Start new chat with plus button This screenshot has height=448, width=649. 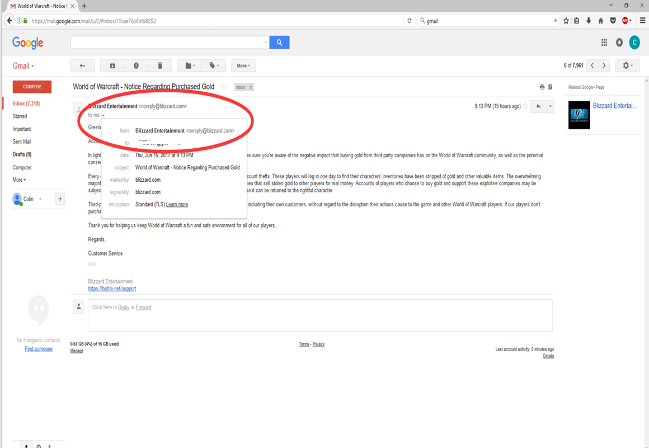tap(60, 199)
